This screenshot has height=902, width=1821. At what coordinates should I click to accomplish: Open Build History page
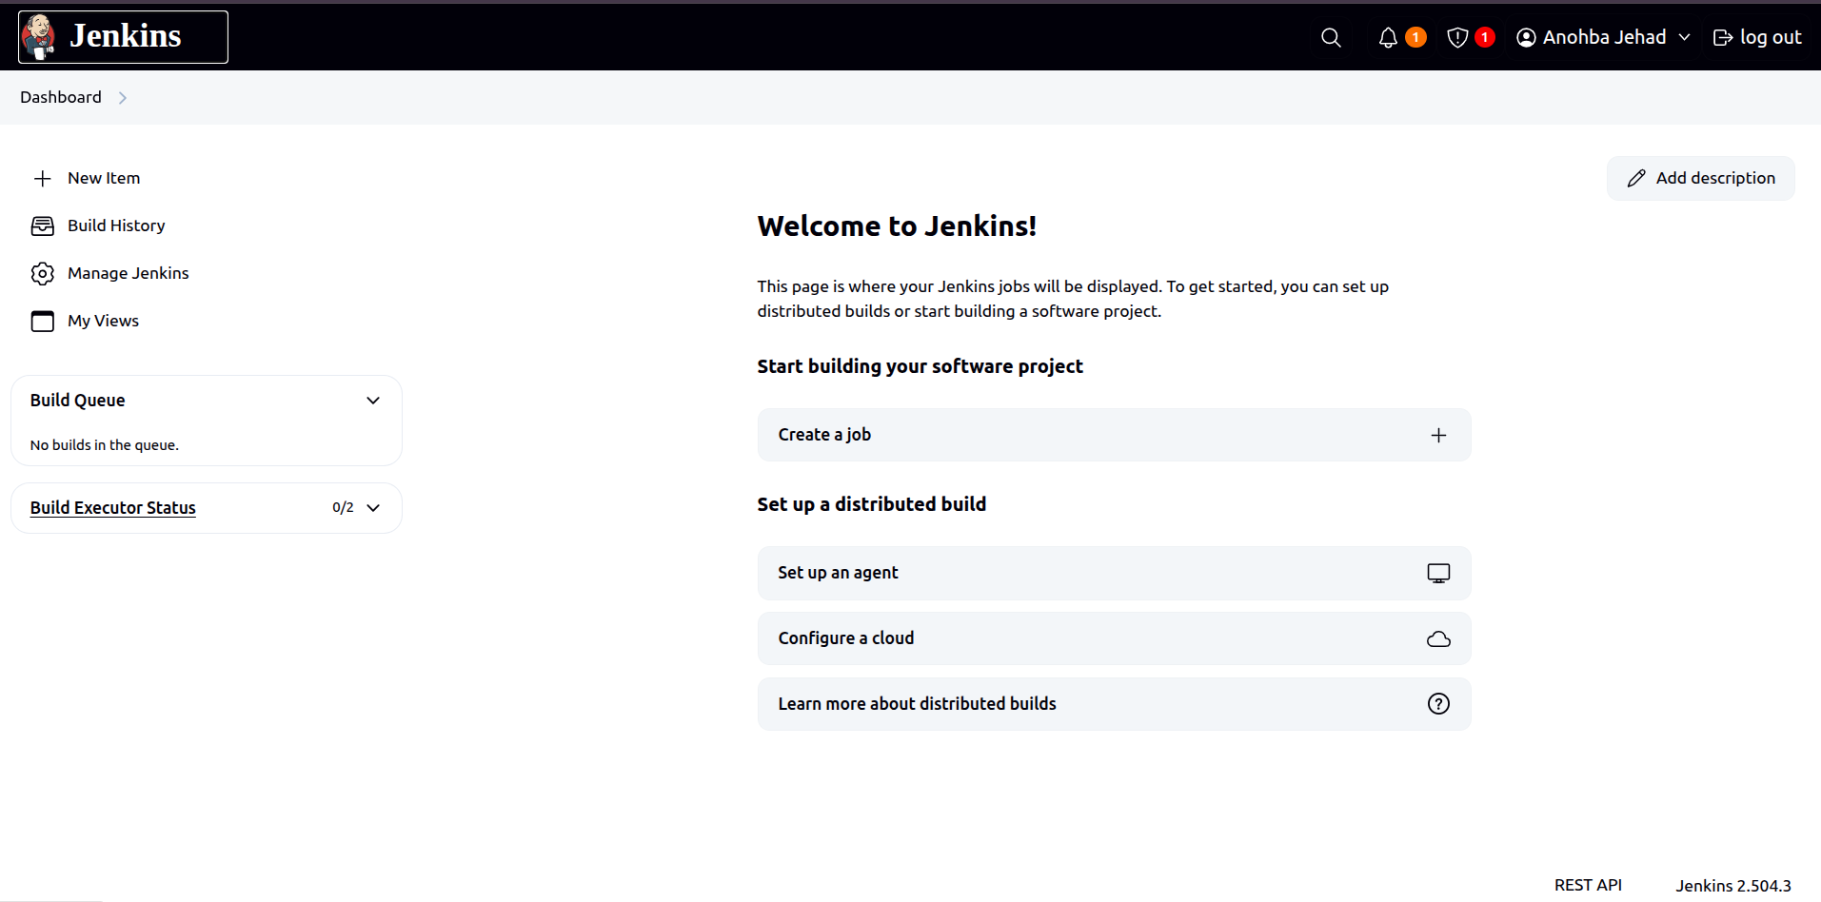click(116, 225)
